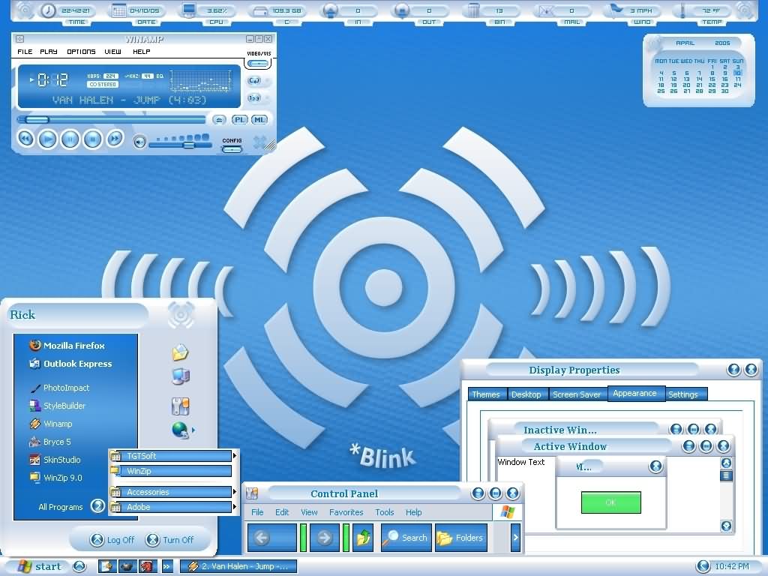768x576 pixels.
Task: Click the thermometer temp icon in top bar
Action: [682, 10]
